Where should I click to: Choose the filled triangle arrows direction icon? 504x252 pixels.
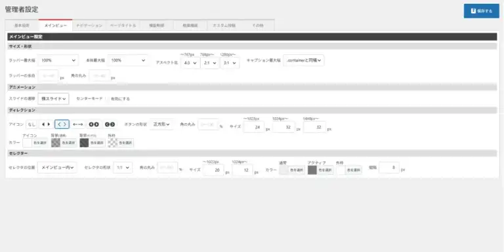(x=46, y=124)
